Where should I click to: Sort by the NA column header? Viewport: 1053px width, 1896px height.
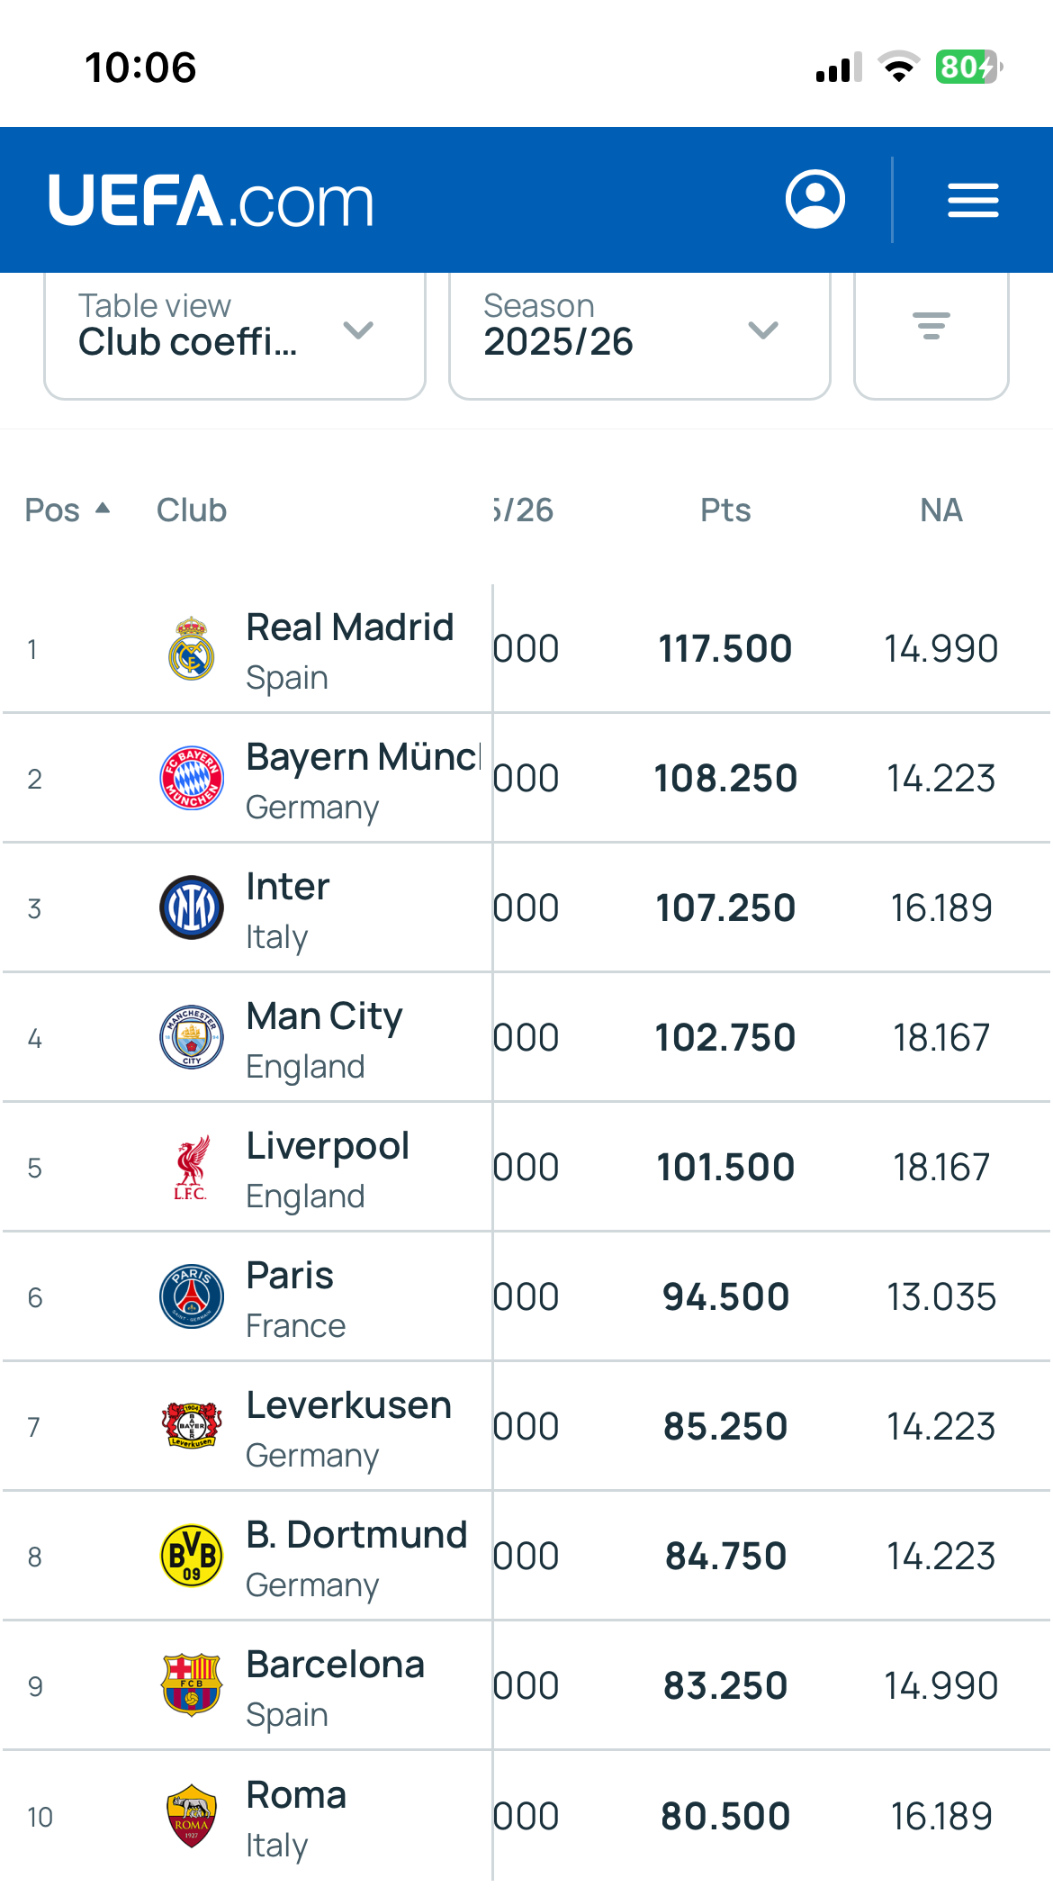pos(941,510)
